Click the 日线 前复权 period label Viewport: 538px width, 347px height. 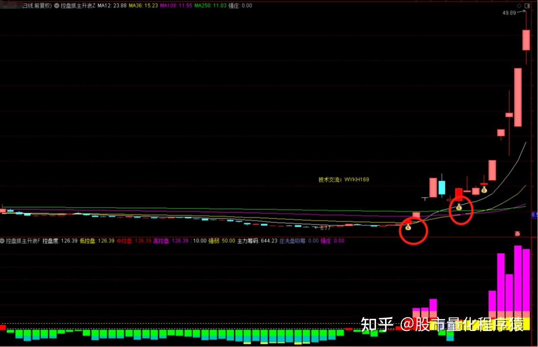[x=36, y=6]
